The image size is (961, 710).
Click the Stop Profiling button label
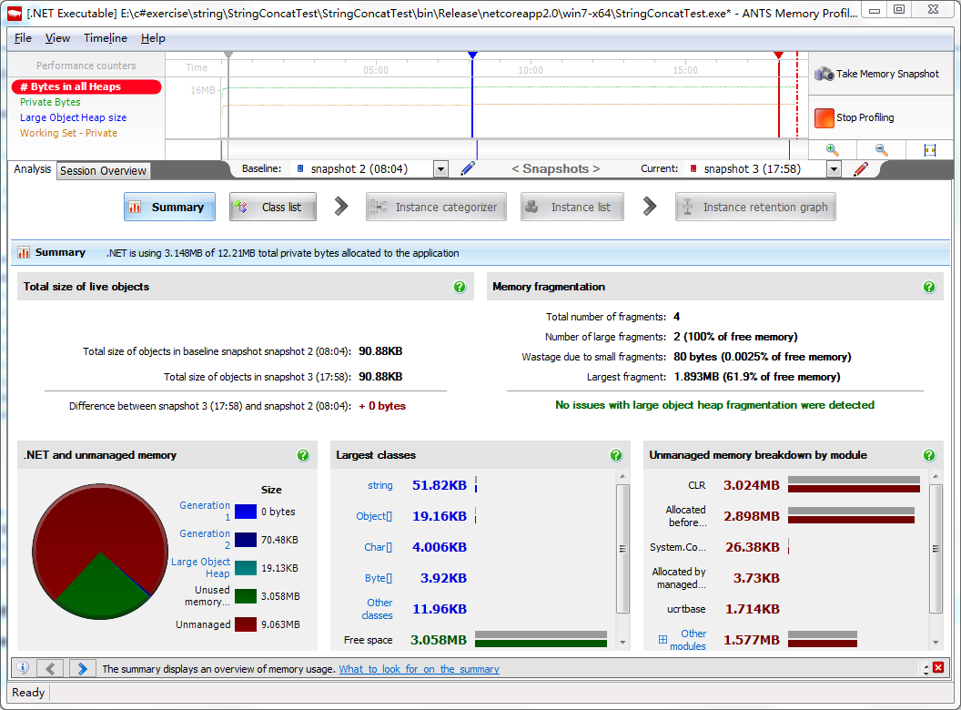(x=865, y=117)
